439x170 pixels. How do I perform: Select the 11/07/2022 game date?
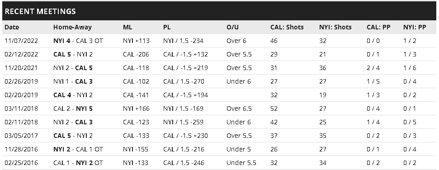(21, 41)
